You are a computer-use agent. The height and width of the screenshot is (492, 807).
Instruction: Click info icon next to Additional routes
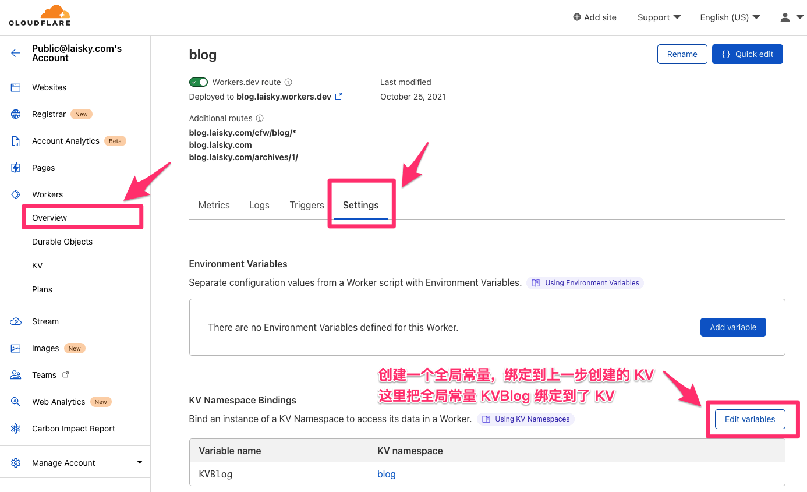(260, 118)
